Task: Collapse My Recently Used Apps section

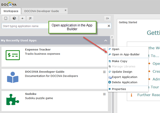Action: point(106,40)
